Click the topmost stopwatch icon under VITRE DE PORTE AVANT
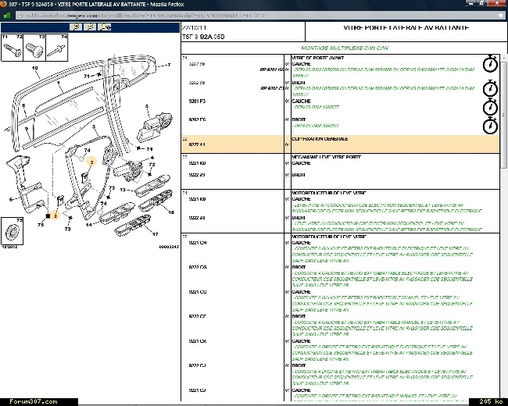 point(490,64)
